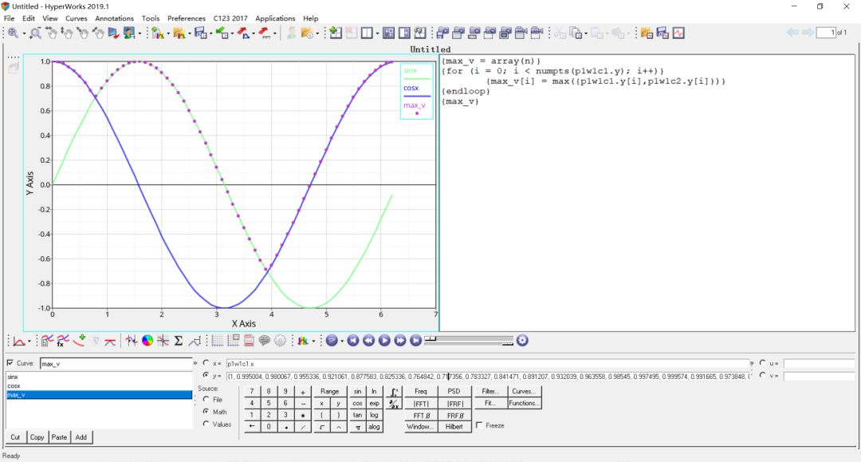Click the Paste button below curve list

(x=59, y=437)
